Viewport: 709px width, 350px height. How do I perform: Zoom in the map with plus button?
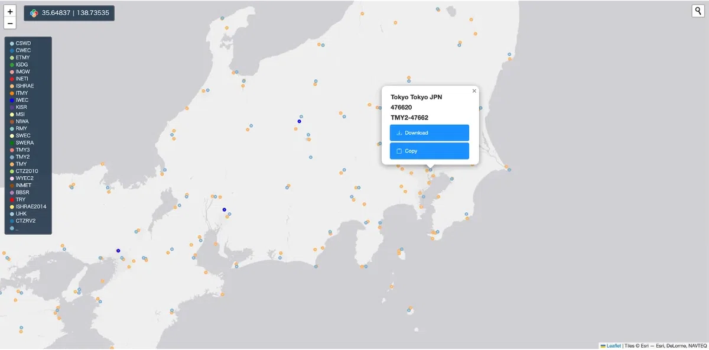10,11
